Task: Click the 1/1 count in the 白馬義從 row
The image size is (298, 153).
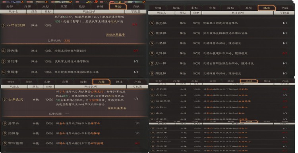Action: click(x=136, y=99)
